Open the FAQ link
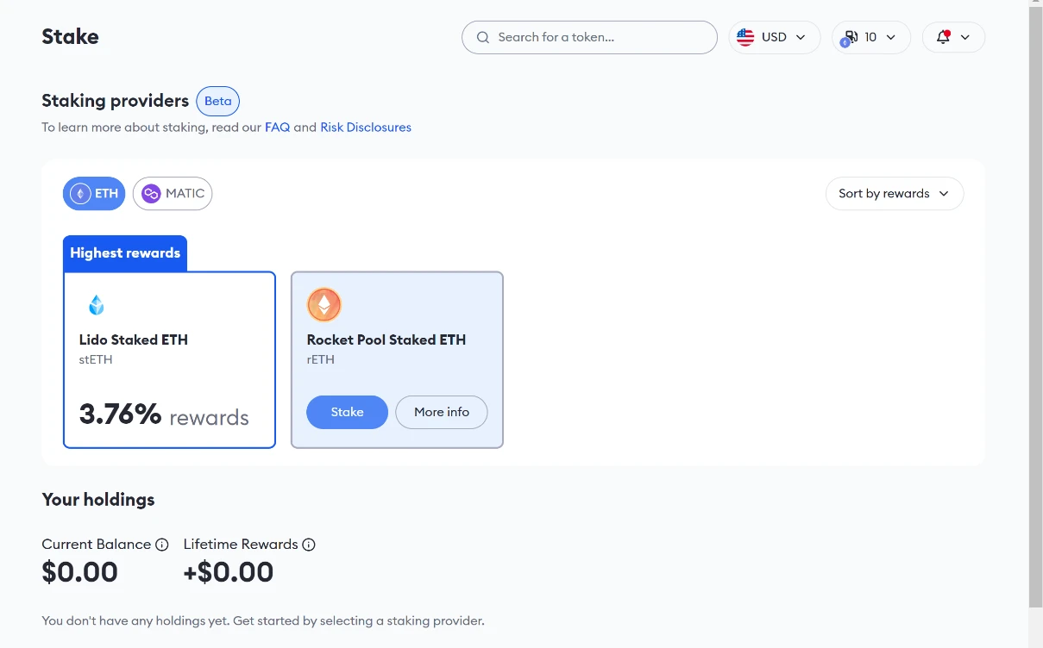1043x648 pixels. (277, 128)
